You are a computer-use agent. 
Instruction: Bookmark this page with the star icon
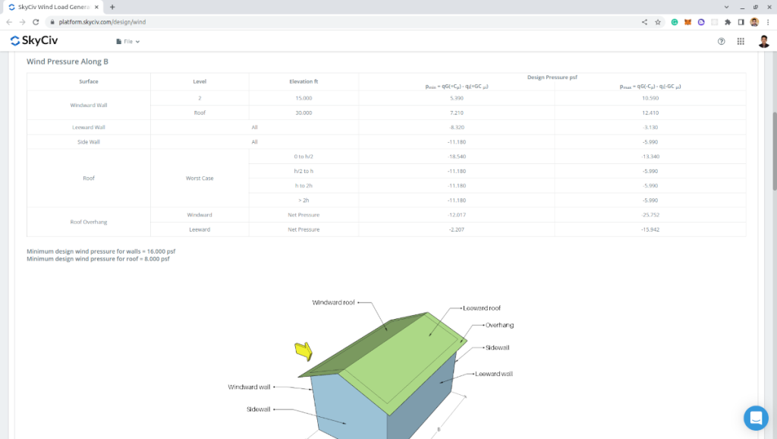658,22
